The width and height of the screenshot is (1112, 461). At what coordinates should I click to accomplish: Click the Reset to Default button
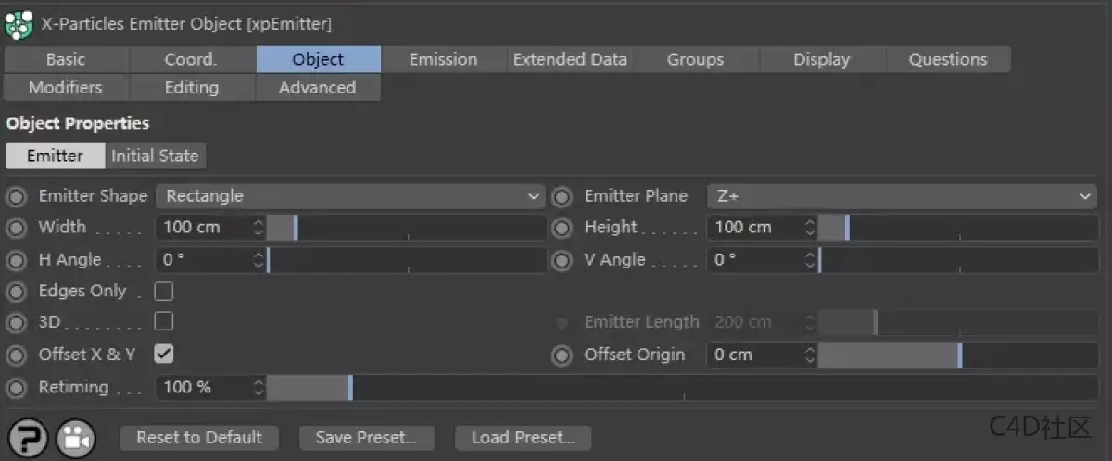coord(199,438)
